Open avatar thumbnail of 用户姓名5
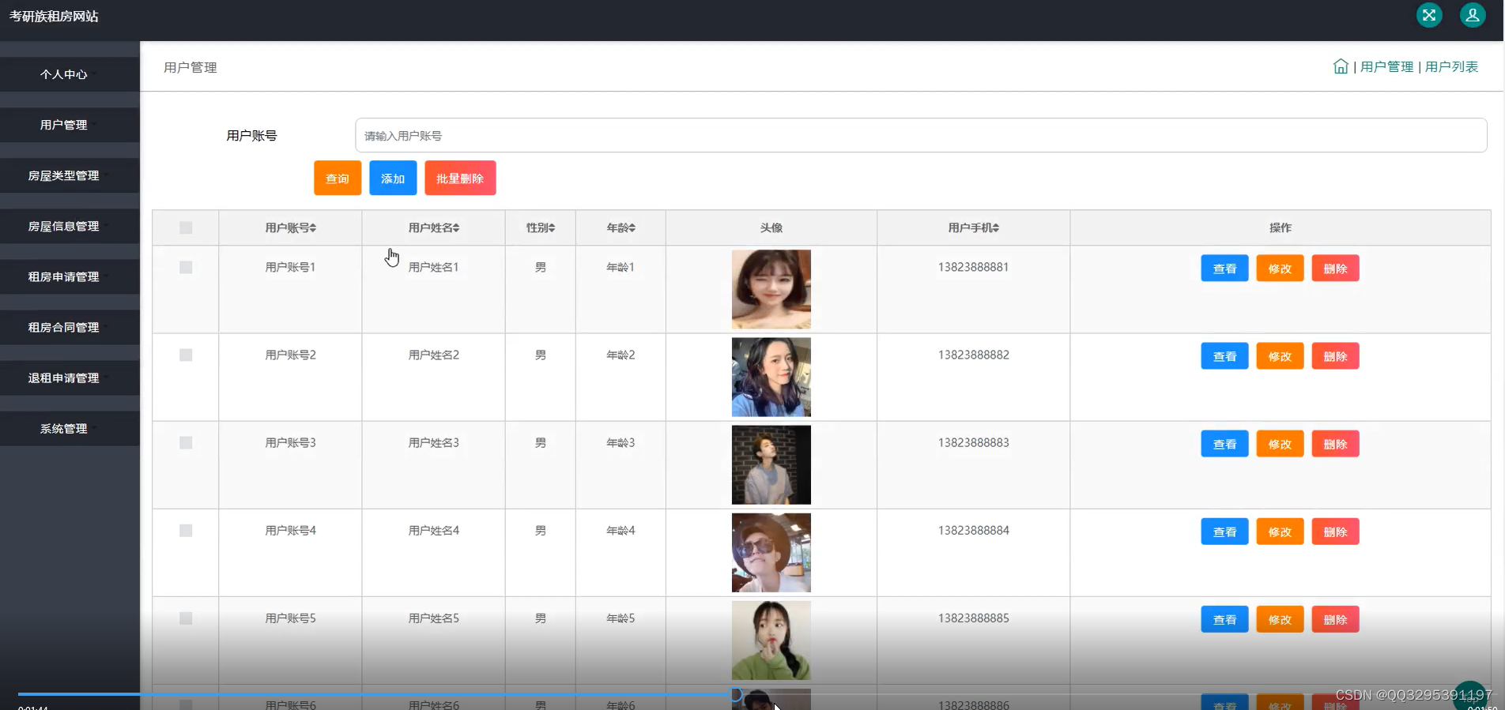The image size is (1505, 710). tap(771, 640)
